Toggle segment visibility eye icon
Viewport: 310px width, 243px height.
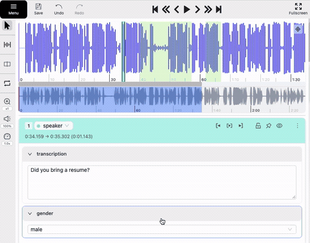279,126
